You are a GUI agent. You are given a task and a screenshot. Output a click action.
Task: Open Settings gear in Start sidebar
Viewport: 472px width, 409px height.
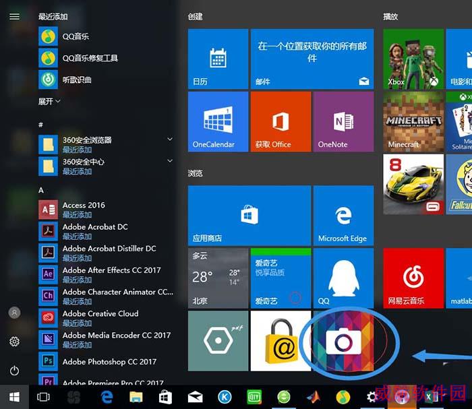(14, 342)
